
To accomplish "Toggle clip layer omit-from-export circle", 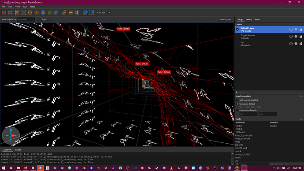I will coord(291,44).
